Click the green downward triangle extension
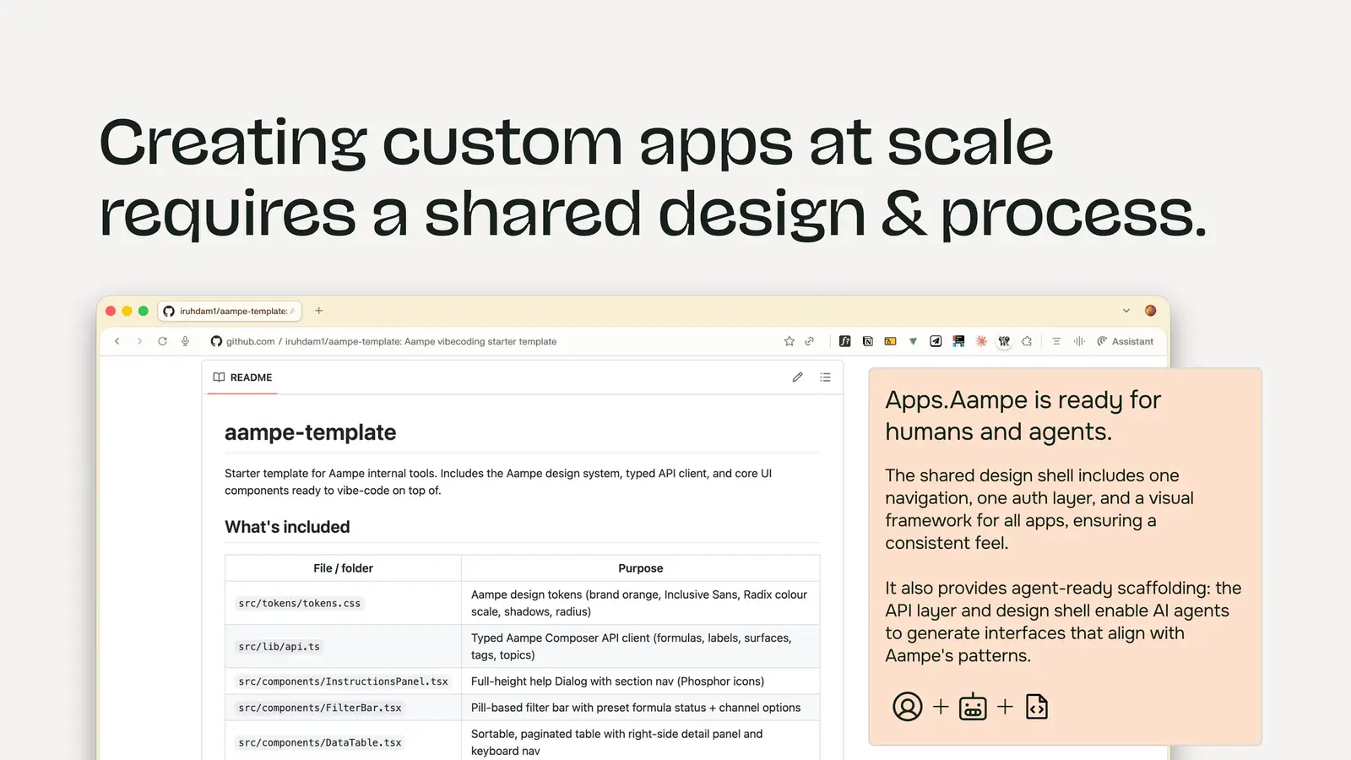This screenshot has width=1351, height=760. (x=913, y=341)
